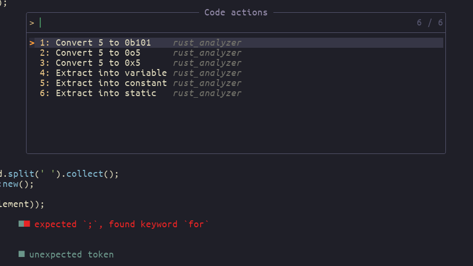Select the "Convert 5 to 0b101" action

103,42
